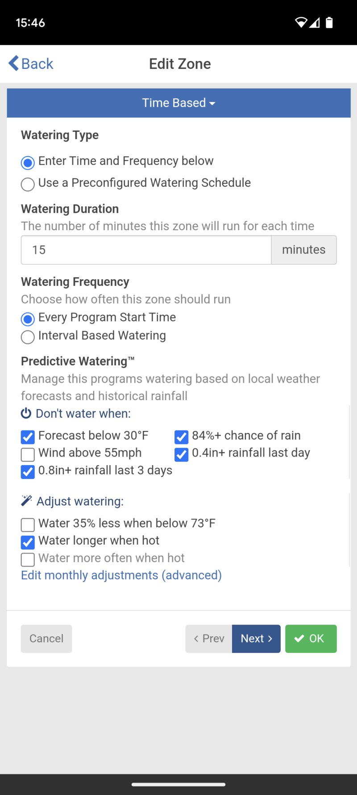Screen dimensions: 357x795
Task: Click the checkmark icon inside OK button
Action: tap(299, 639)
